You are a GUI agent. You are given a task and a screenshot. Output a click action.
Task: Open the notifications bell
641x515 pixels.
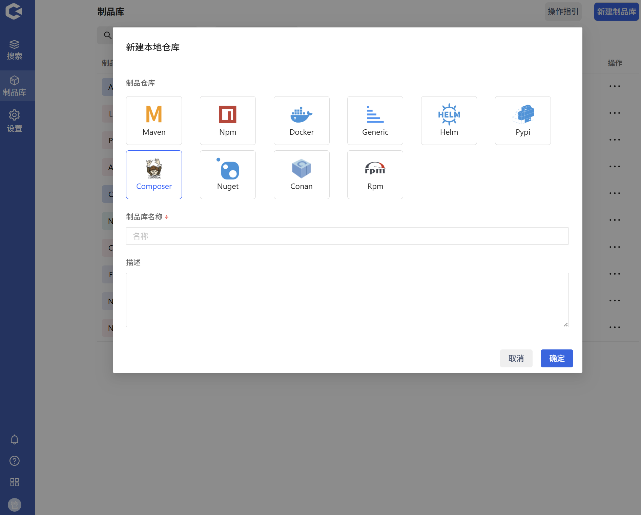[x=14, y=439]
